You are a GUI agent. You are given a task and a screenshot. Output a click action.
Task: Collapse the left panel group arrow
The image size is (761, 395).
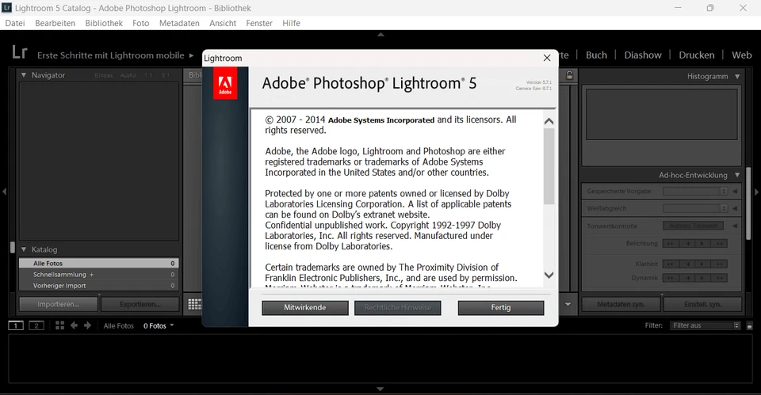tap(4, 192)
